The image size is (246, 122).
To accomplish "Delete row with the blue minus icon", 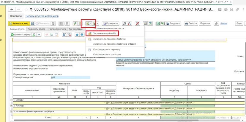I will point(39,35).
